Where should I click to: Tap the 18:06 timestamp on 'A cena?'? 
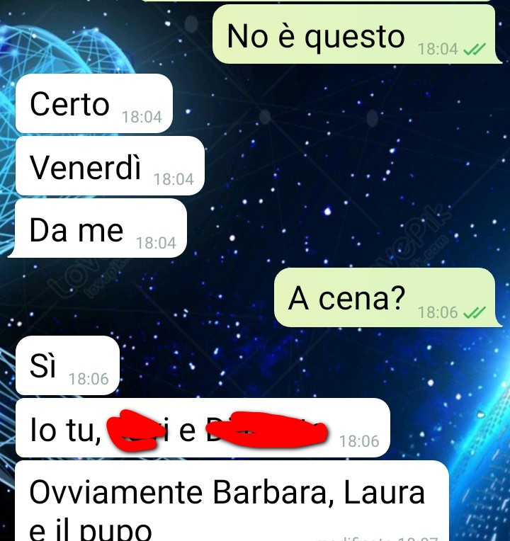click(x=438, y=312)
